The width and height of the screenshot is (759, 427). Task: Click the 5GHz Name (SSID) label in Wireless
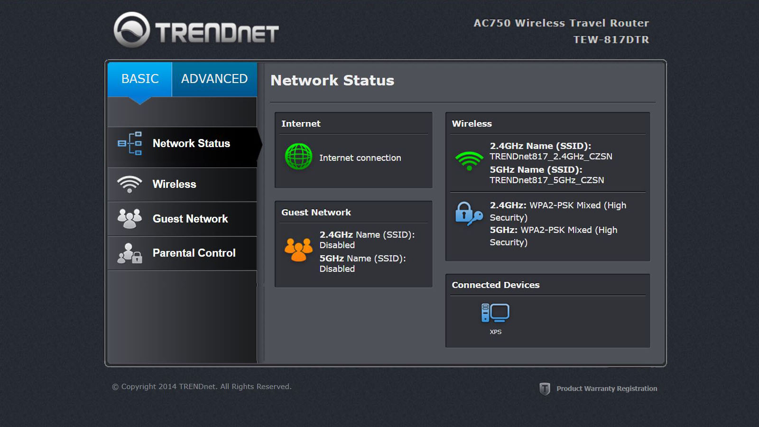[x=536, y=170]
